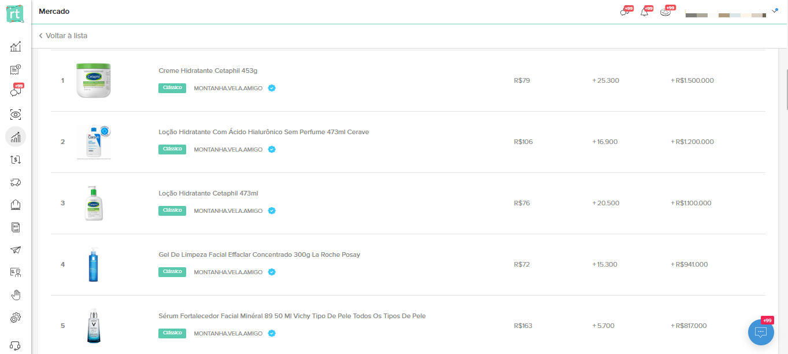Image resolution: width=788 pixels, height=354 pixels.
Task: Open the upload publish icon in sidebar
Action: pyautogui.click(x=16, y=205)
